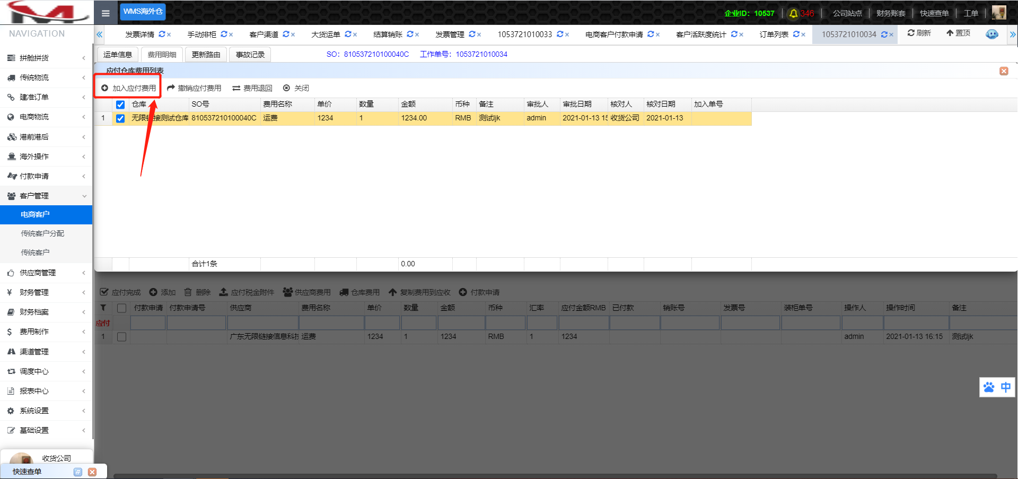Click 加入应付费用 button

(x=128, y=88)
